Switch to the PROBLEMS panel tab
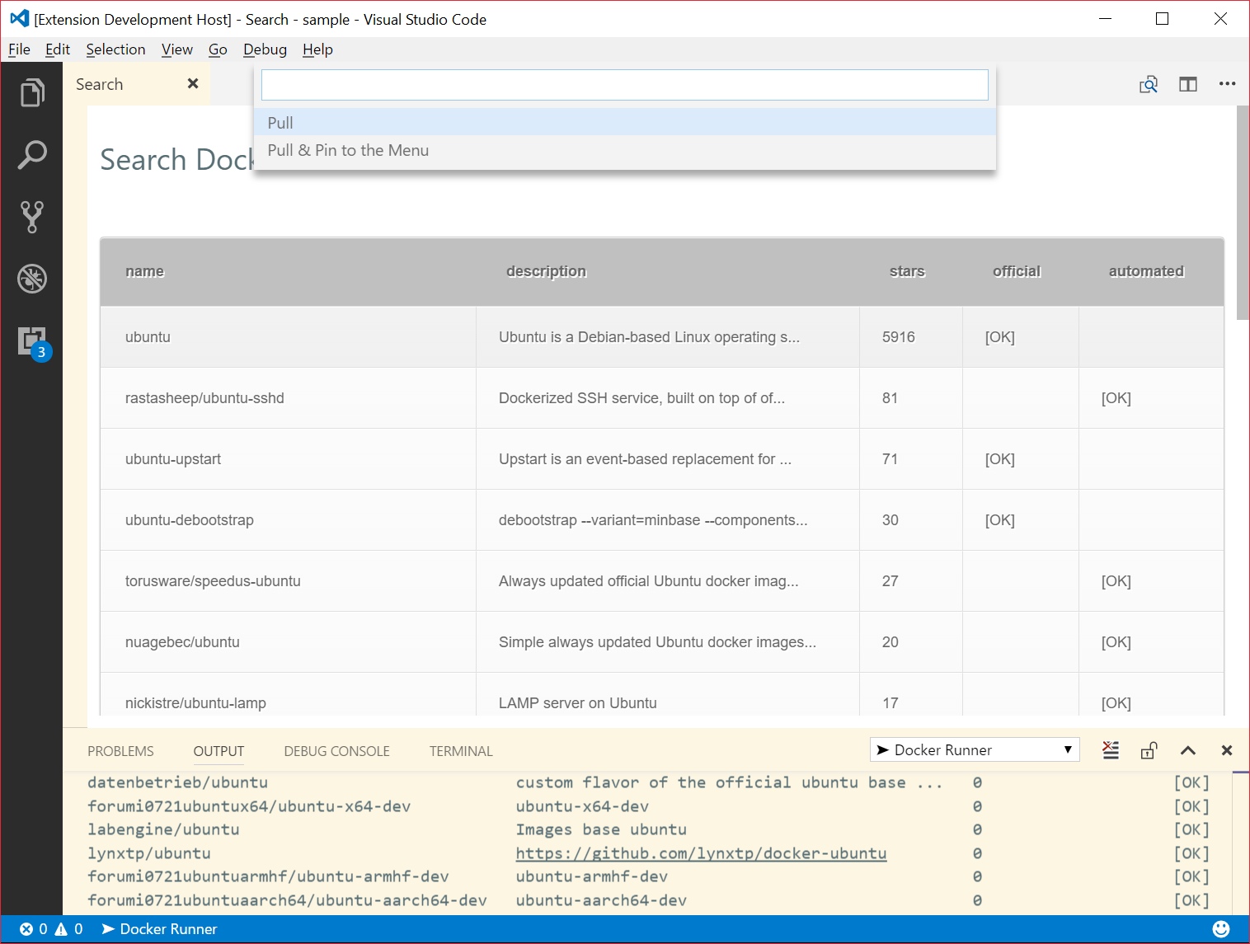Viewport: 1250px width, 944px height. click(120, 751)
